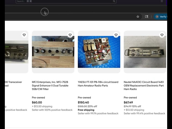Image resolution: width=172 pixels, height=129 pixels.
Task: Click the $60.00 price
Action: tap(37, 102)
